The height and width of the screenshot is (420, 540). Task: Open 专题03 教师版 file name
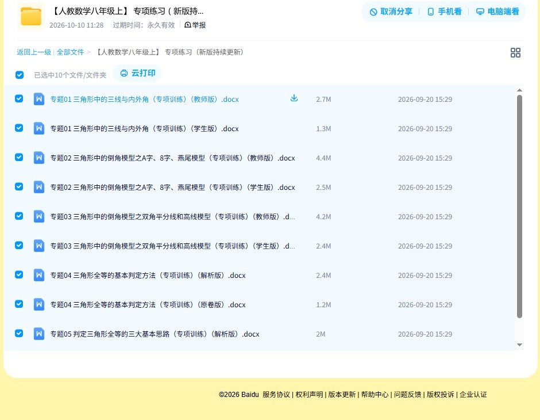click(x=172, y=216)
